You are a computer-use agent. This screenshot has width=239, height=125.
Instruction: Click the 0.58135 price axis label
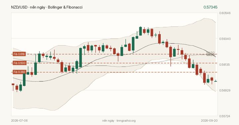(225, 64)
